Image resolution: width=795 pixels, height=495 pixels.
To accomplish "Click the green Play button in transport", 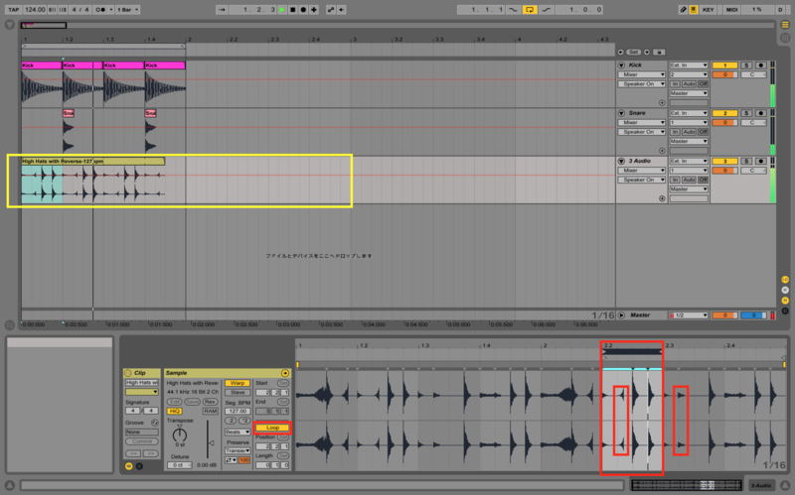I will pos(282,10).
